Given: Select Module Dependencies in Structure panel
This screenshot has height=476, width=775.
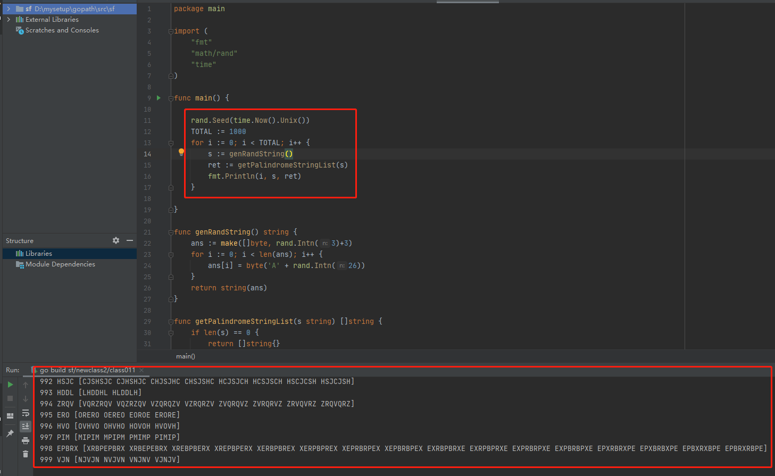Looking at the screenshot, I should click(70, 264).
